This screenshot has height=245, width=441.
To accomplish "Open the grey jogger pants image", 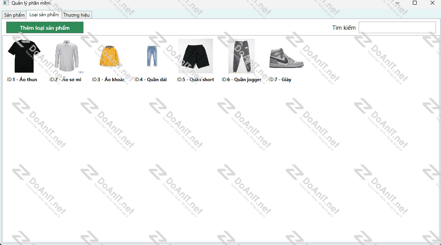I will tap(242, 56).
